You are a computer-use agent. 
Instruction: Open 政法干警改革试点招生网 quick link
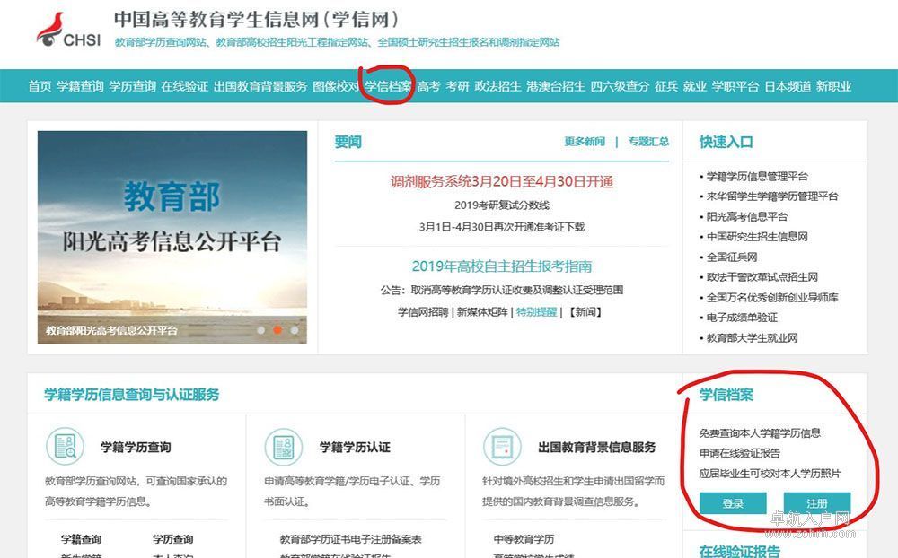(x=762, y=277)
